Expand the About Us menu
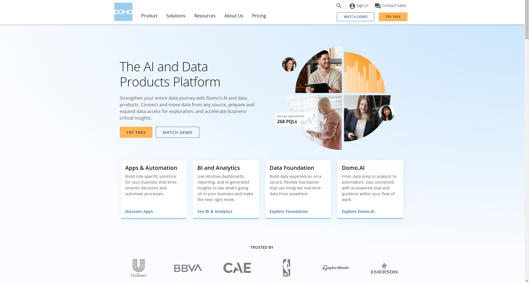The width and height of the screenshot is (529, 283). [234, 16]
